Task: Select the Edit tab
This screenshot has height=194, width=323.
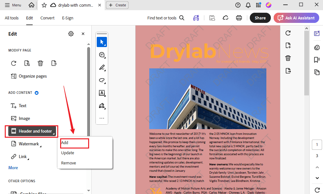Action: click(29, 18)
